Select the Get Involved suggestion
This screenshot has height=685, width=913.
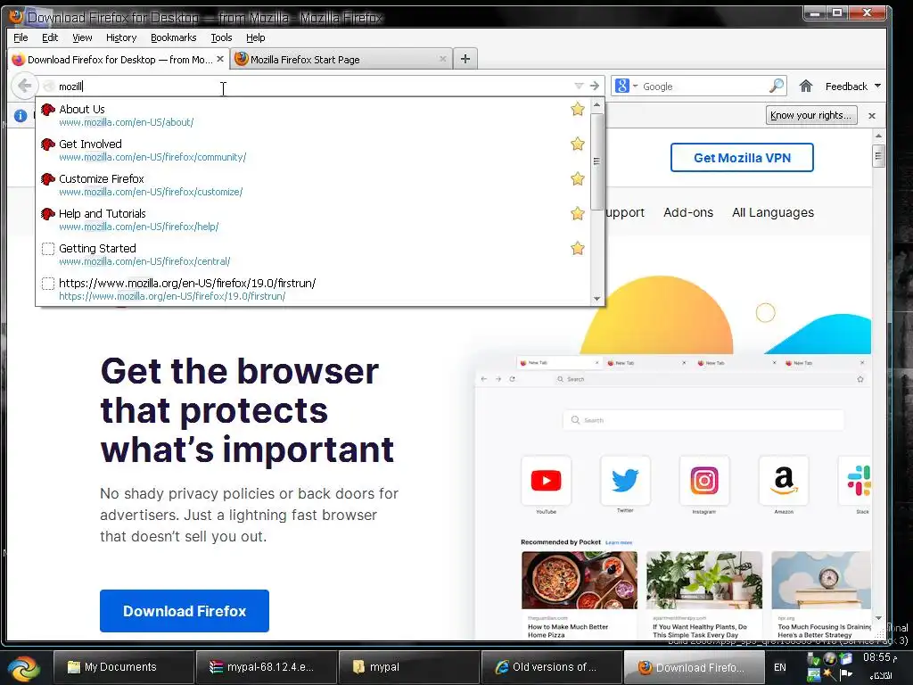(x=313, y=150)
